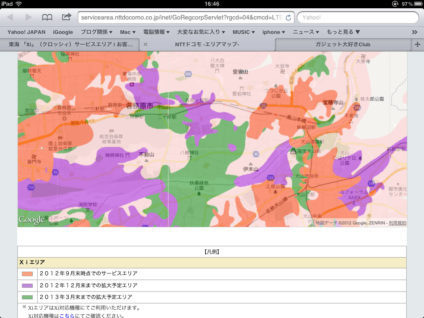This screenshot has width=424, height=318.
Task: Expand 大変なお気に入り bookmark folder
Action: pyautogui.click(x=201, y=32)
